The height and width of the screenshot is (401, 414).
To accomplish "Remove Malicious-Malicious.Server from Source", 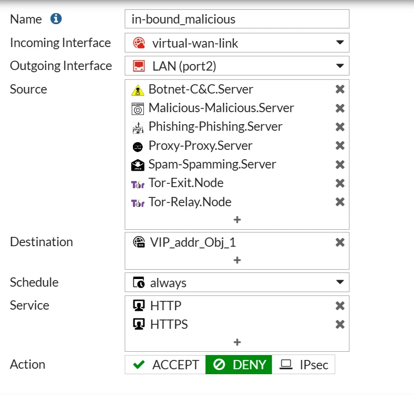I will click(340, 108).
